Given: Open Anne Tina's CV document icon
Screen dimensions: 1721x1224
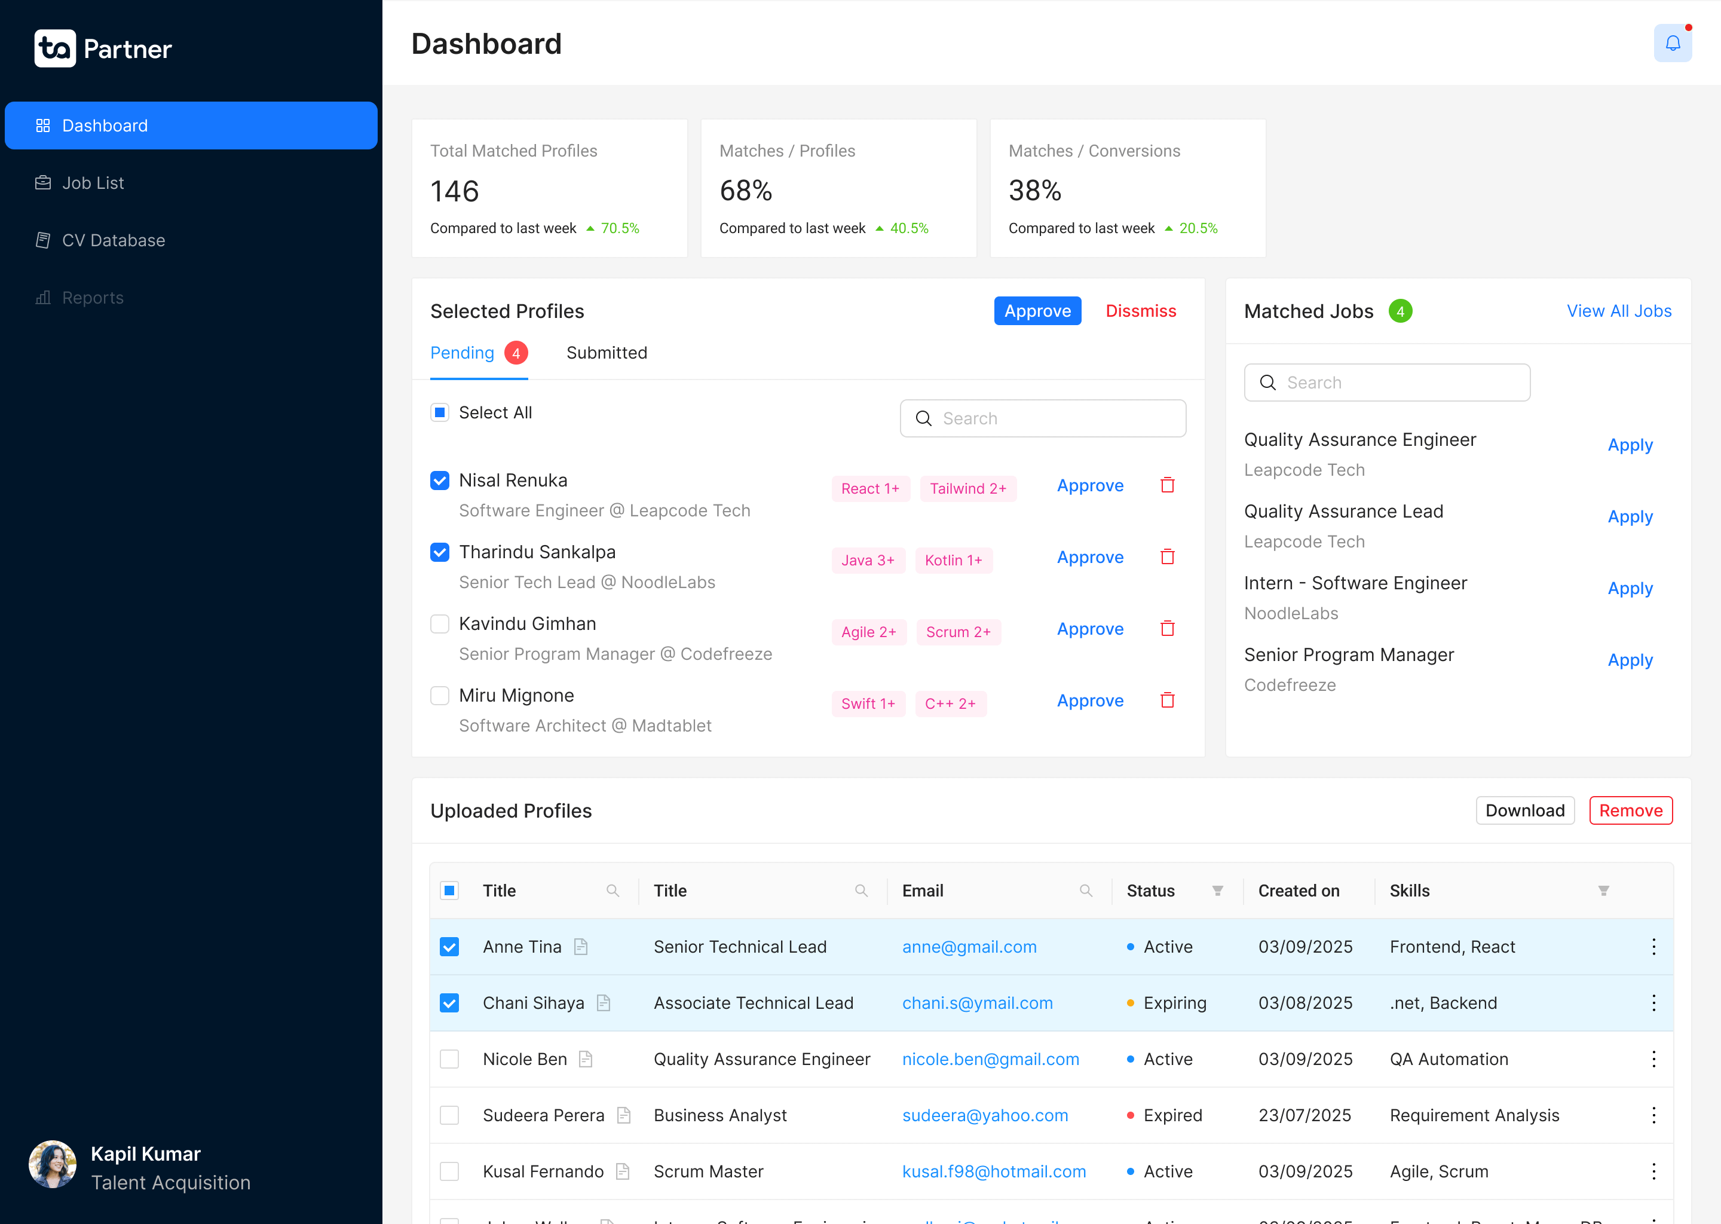Looking at the screenshot, I should (580, 947).
